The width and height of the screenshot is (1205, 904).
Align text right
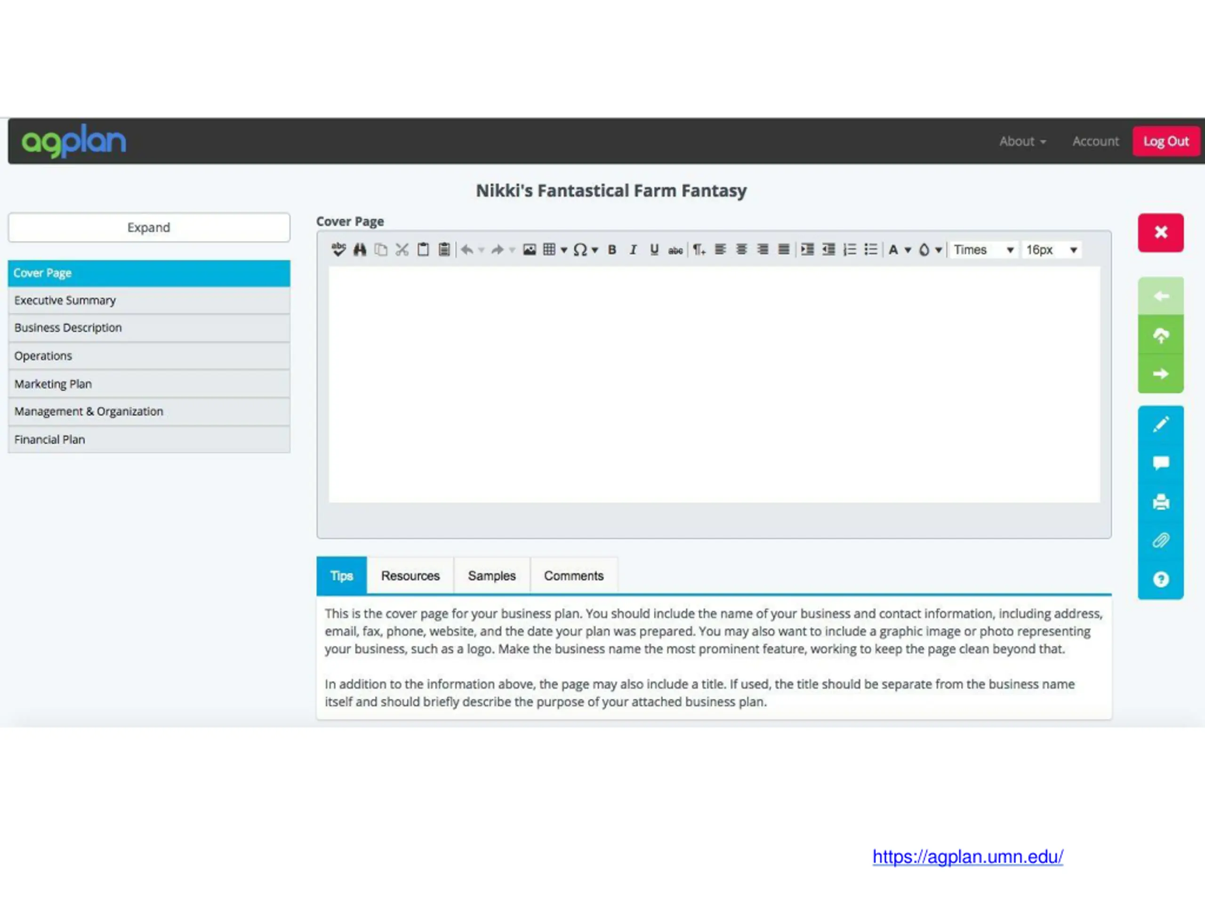pyautogui.click(x=763, y=250)
